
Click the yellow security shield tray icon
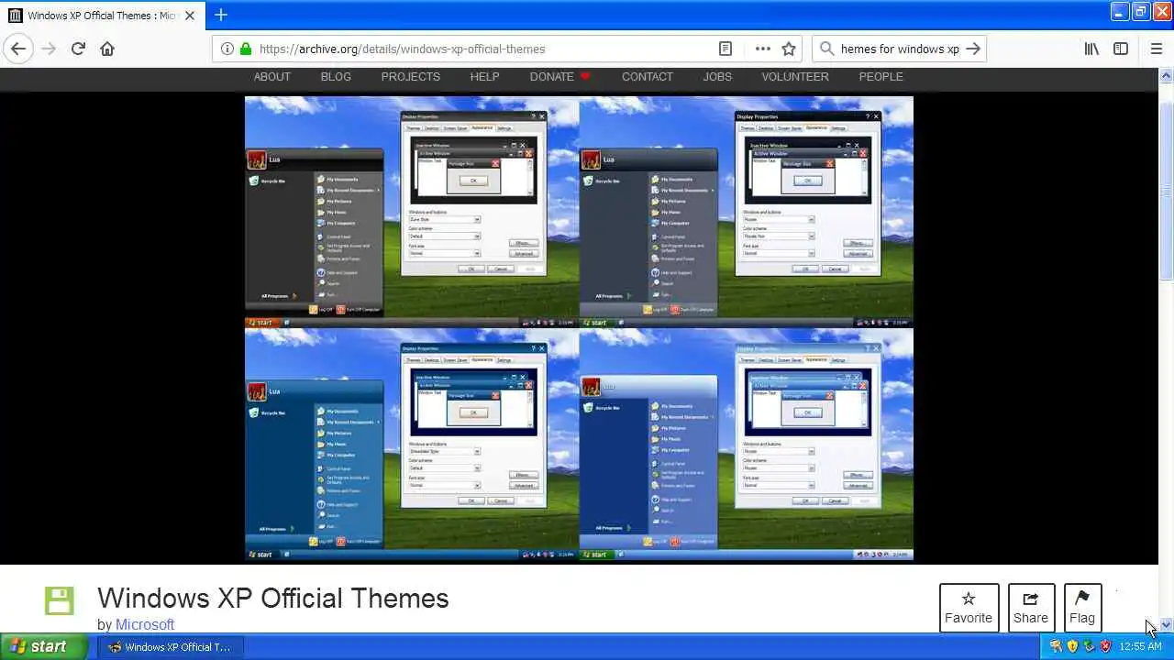coord(1072,646)
